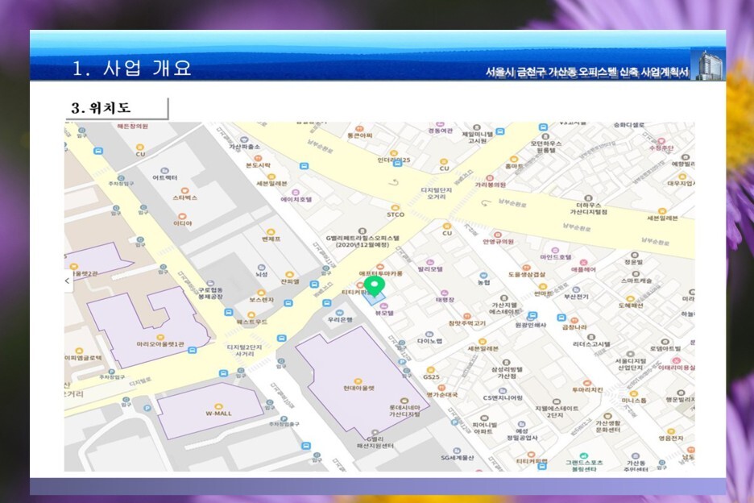Click the 디지털2단지 사거리 intersection label
Image resolution: width=754 pixels, height=503 pixels.
coord(244,351)
